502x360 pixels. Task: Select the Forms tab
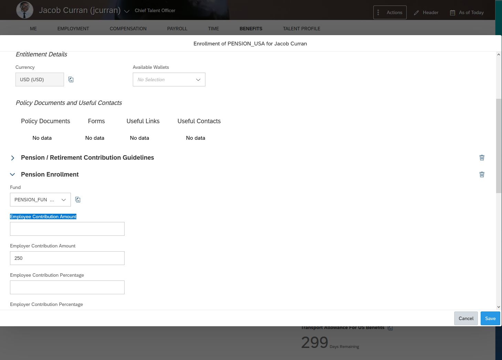click(96, 121)
